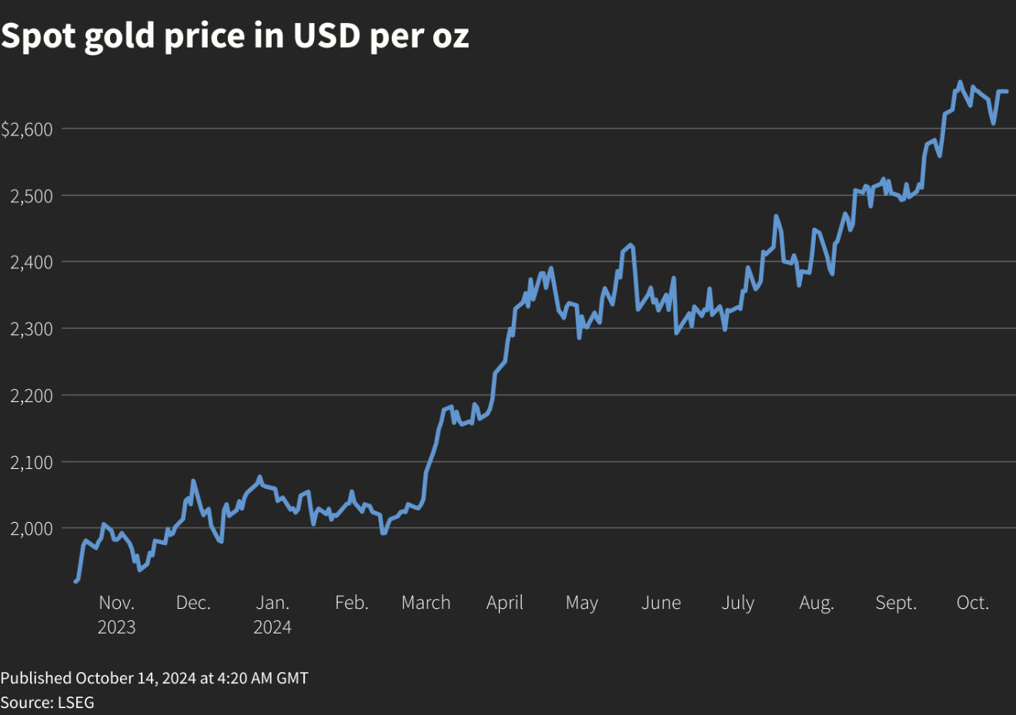This screenshot has height=715, width=1016.
Task: Click the Nov. 2023 axis label
Action: (x=116, y=615)
